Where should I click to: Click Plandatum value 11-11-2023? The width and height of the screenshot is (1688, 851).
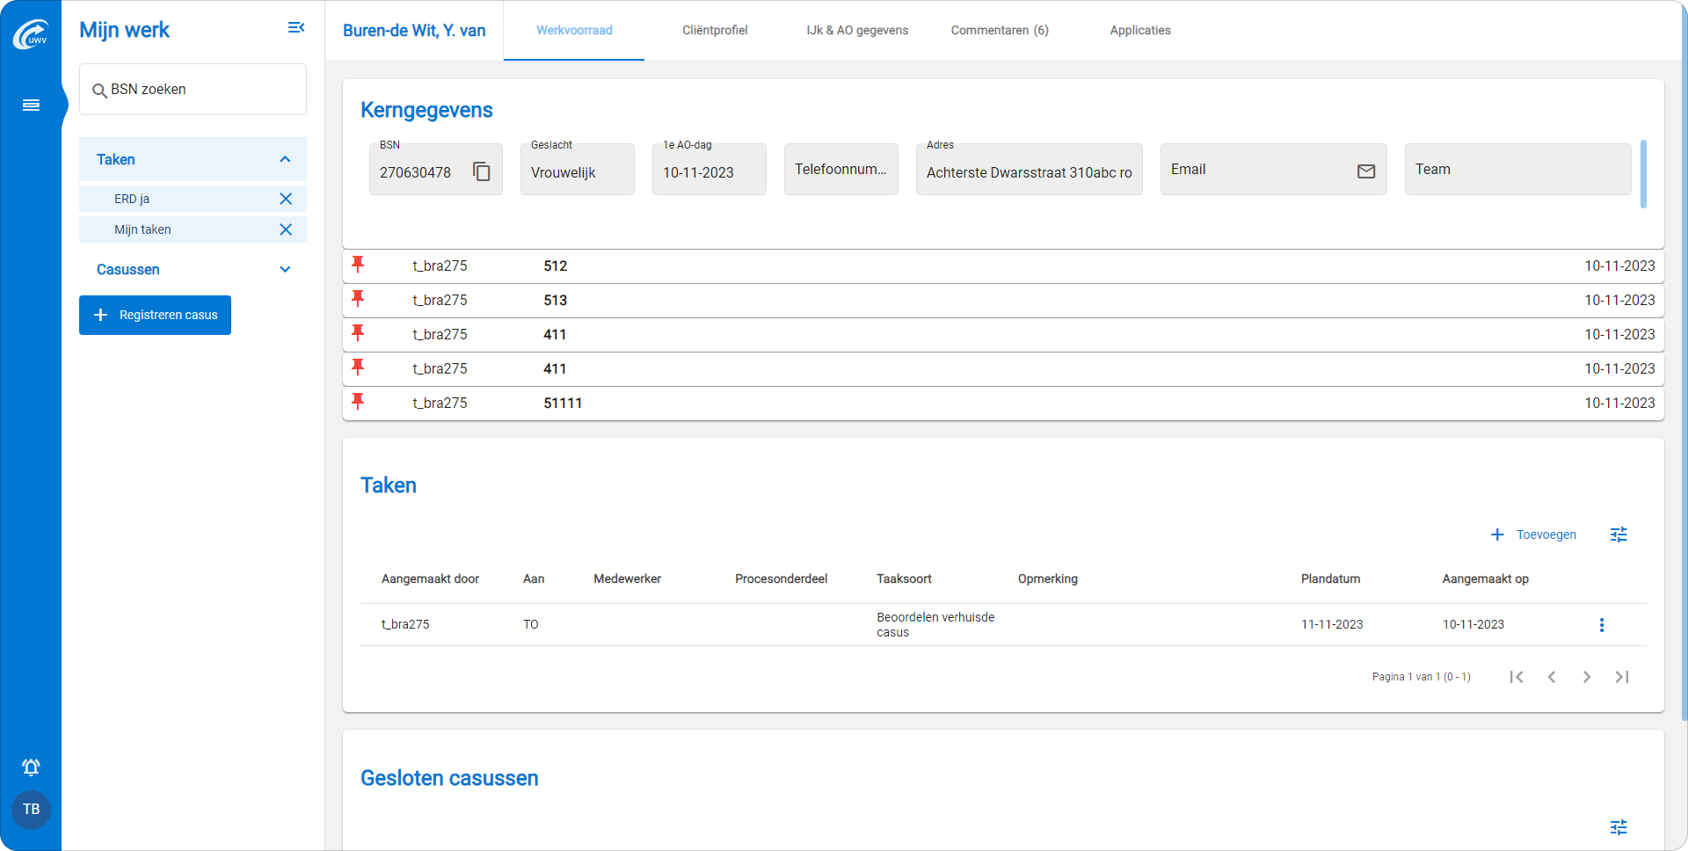[1332, 625]
